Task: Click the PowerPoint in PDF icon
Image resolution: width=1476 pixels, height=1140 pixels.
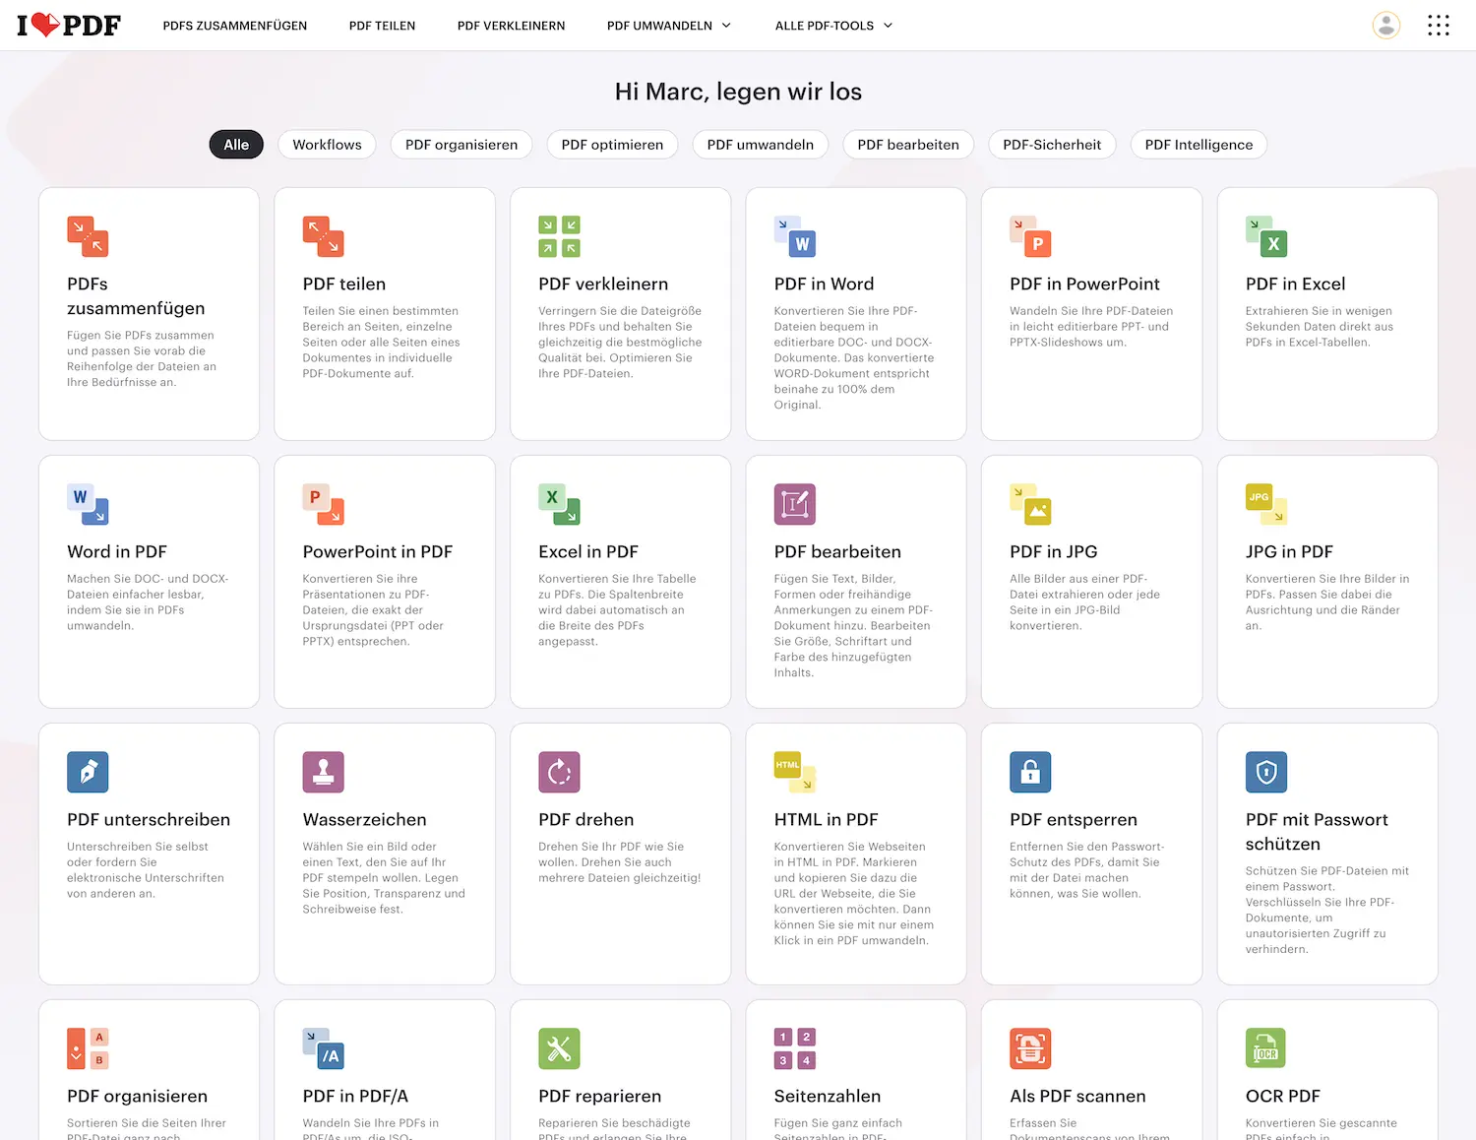Action: point(324,504)
